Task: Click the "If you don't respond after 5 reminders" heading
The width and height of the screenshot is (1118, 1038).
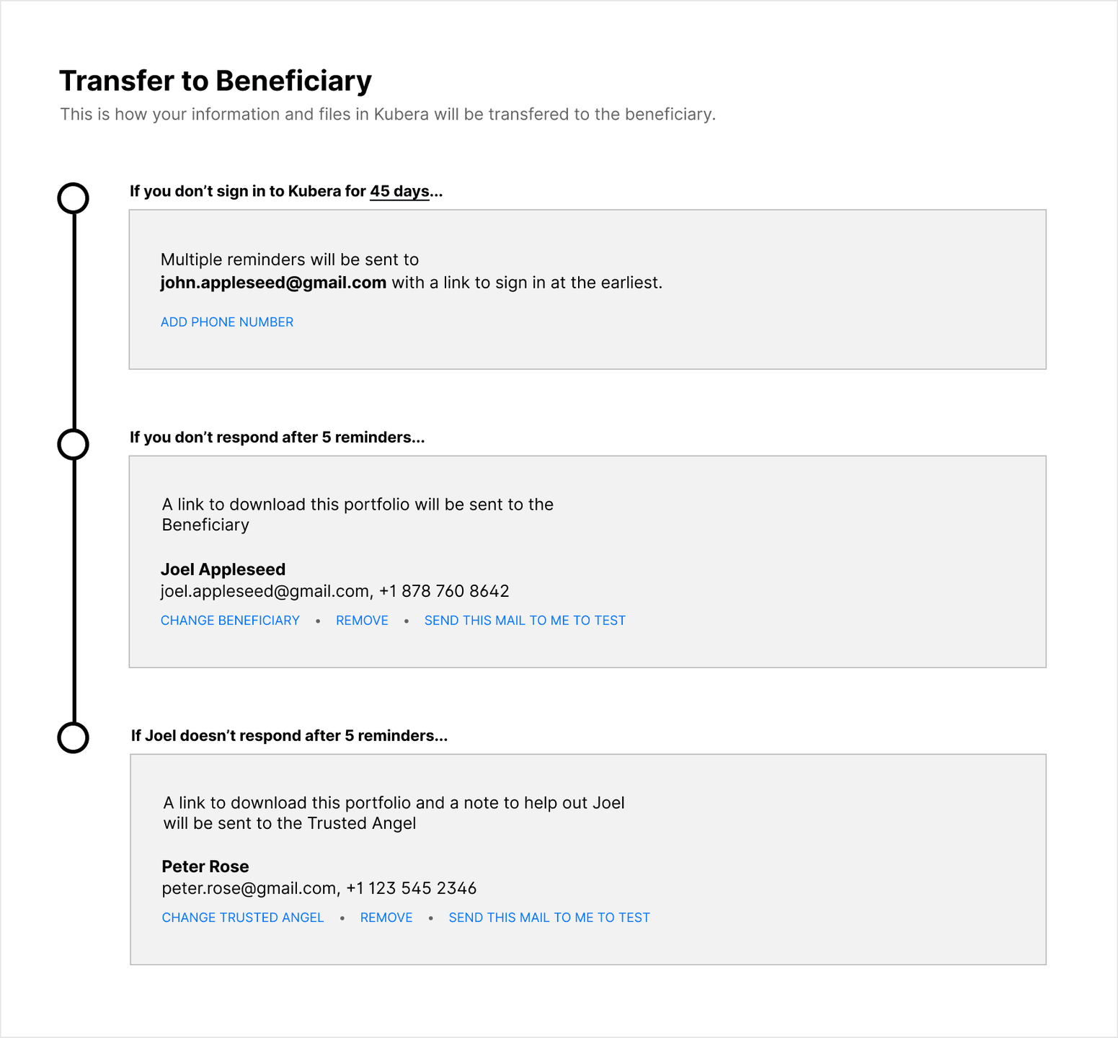Action: [277, 438]
